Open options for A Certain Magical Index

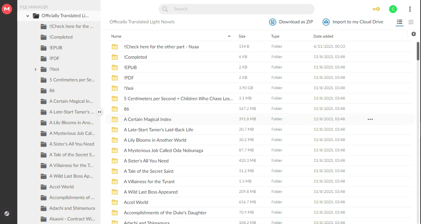click(x=370, y=119)
